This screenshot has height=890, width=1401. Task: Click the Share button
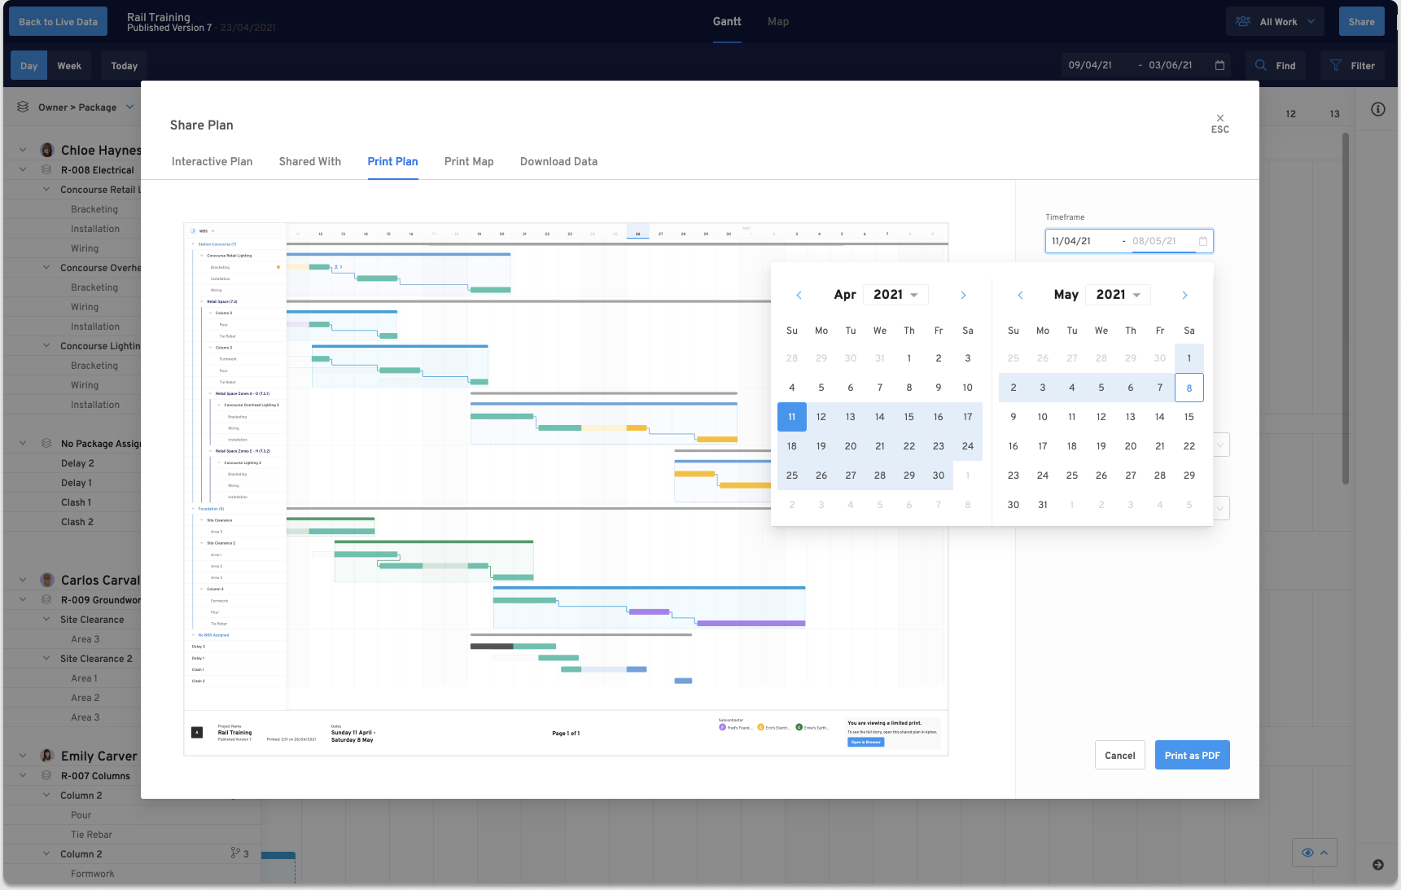(1361, 21)
